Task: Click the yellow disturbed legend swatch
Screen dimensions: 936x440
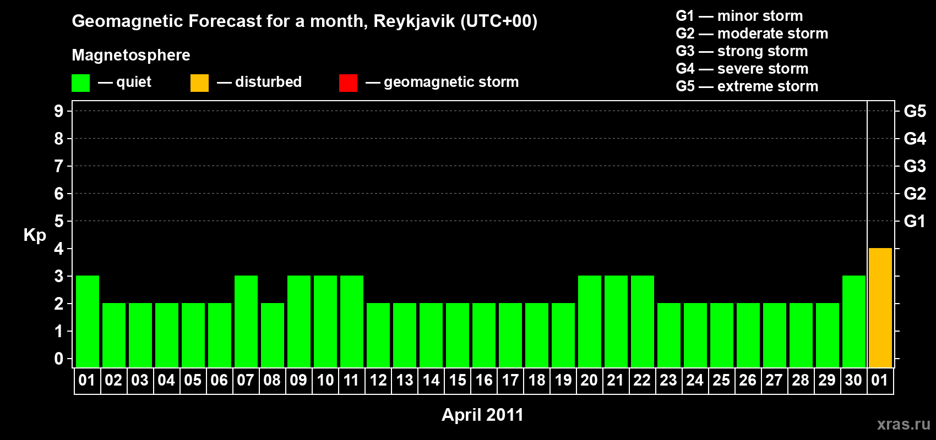Action: coord(199,83)
